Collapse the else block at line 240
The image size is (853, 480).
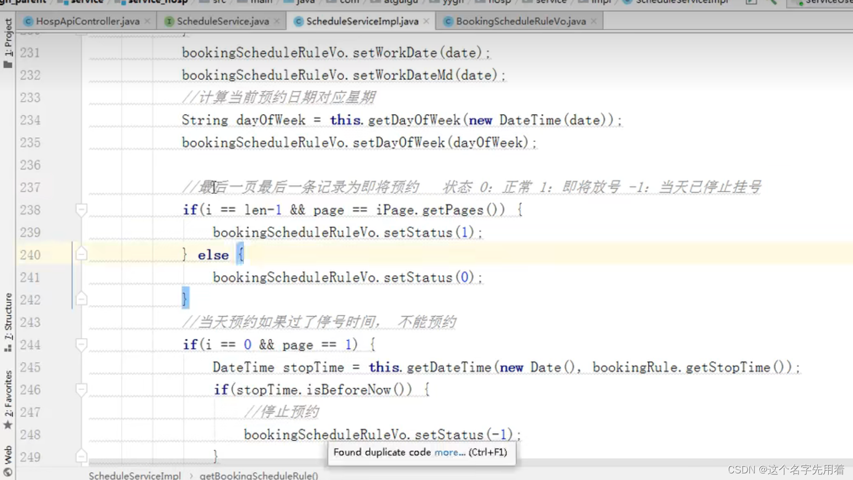pyautogui.click(x=81, y=254)
